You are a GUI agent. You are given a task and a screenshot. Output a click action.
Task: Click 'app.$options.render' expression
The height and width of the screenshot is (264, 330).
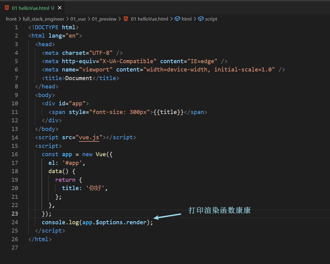(x=114, y=222)
